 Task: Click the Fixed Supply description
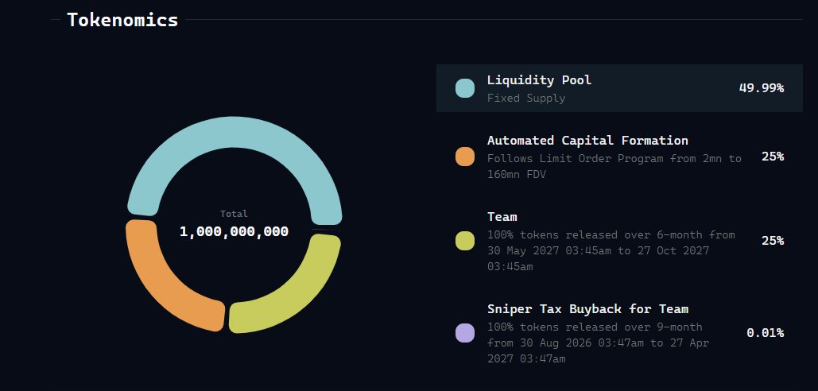[x=526, y=98]
